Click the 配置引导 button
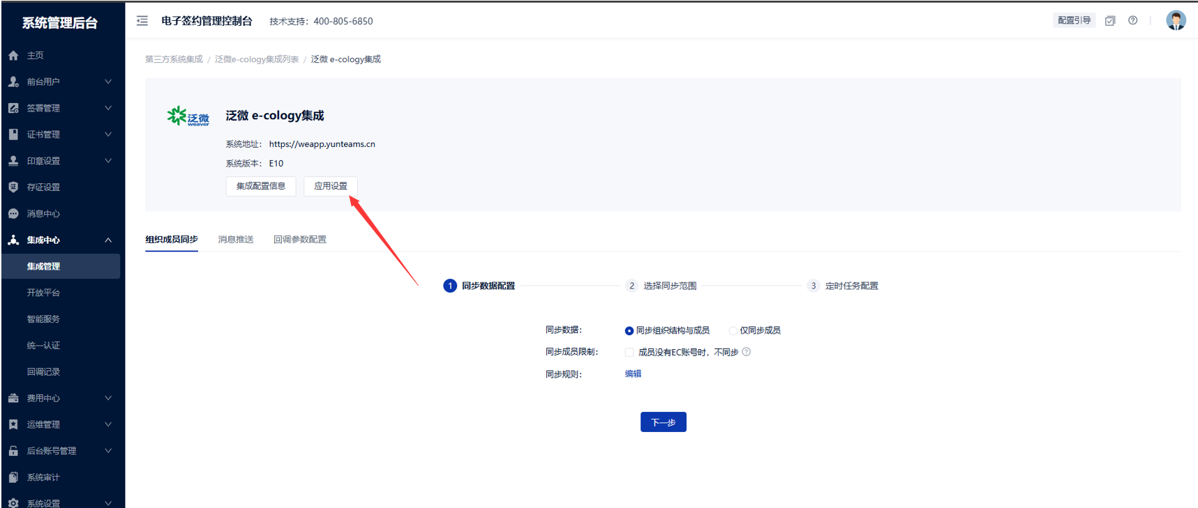This screenshot has height=508, width=1198. (1074, 20)
